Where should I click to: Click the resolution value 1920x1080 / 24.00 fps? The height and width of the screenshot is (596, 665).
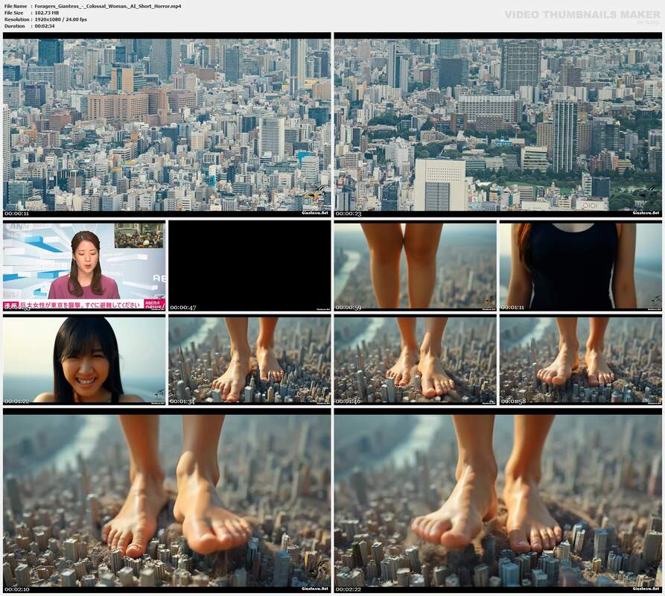pos(60,19)
